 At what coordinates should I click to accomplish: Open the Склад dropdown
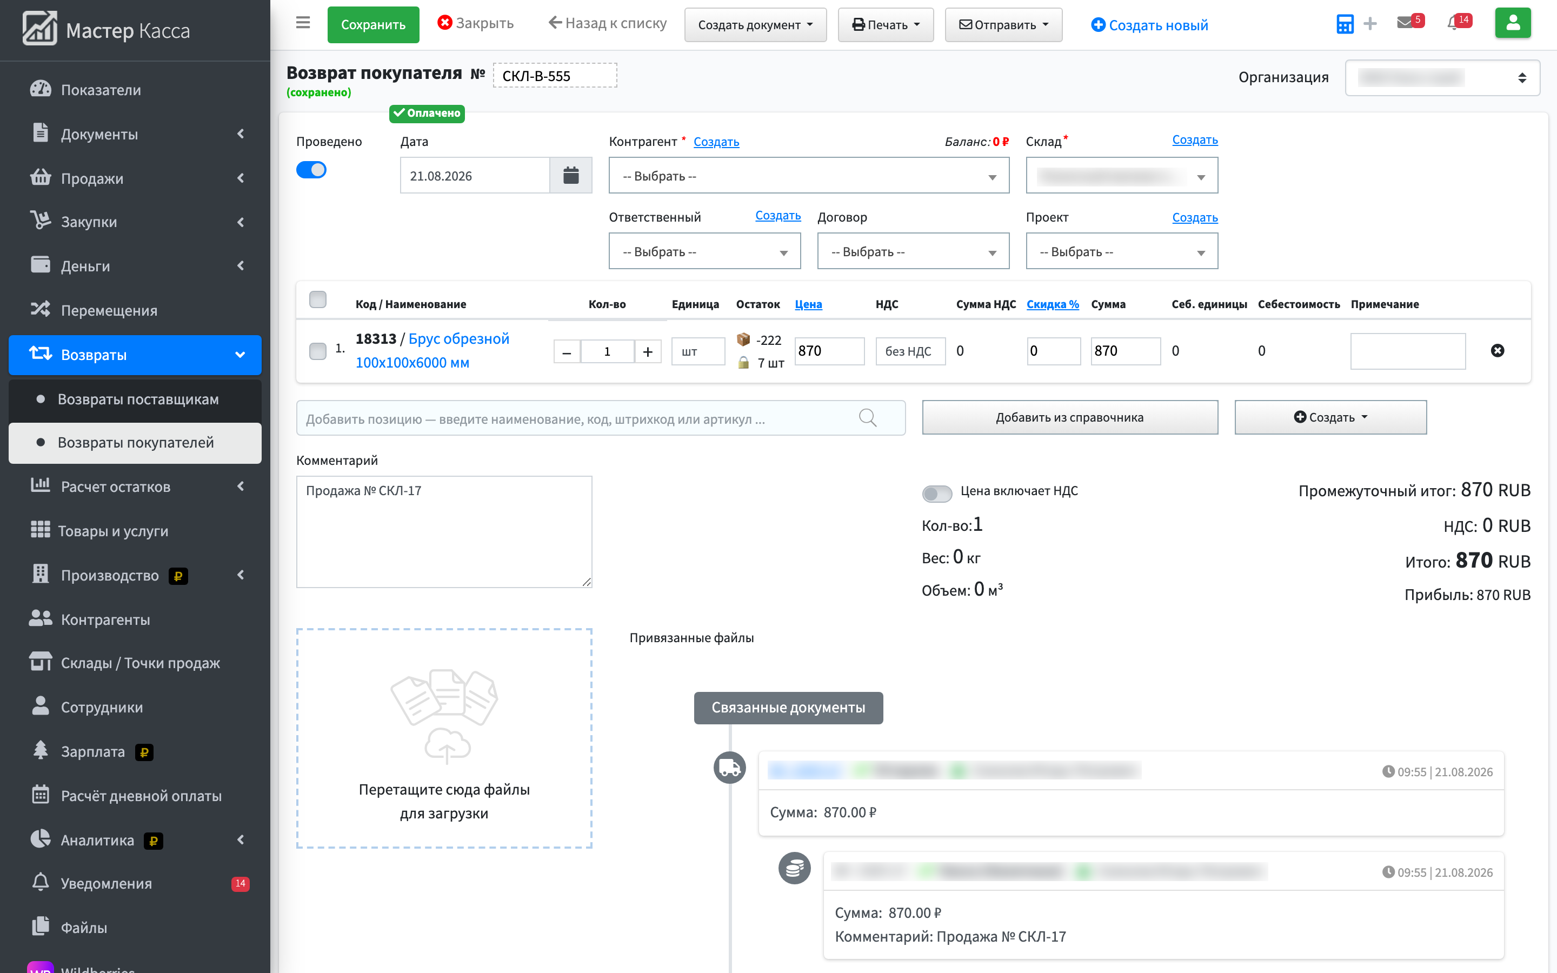coord(1121,175)
